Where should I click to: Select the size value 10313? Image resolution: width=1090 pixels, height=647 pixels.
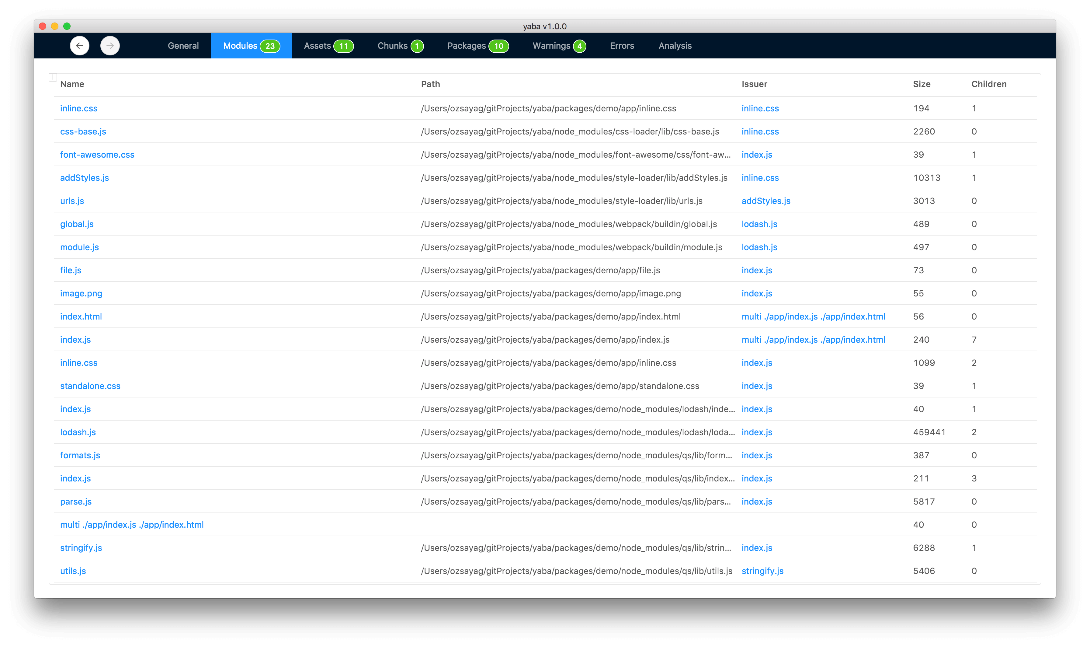[x=927, y=178]
